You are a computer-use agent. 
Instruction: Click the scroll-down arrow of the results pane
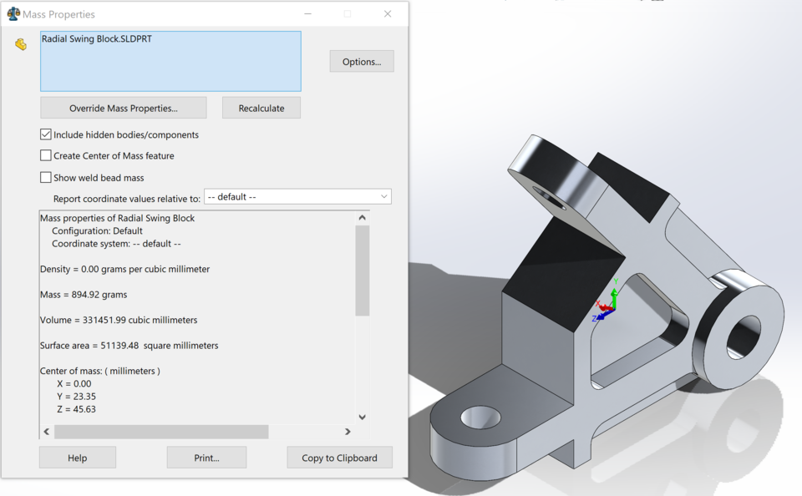click(x=361, y=417)
